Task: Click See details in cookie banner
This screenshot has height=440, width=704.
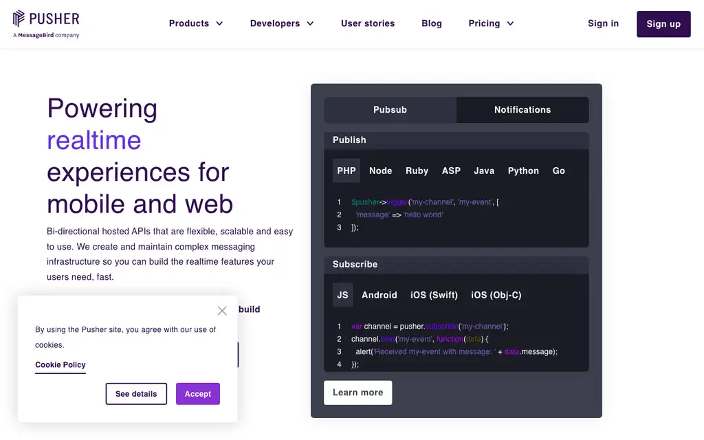Action: [x=136, y=394]
